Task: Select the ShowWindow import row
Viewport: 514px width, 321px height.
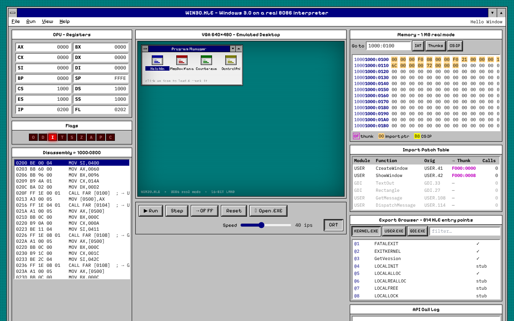Action: [426, 175]
